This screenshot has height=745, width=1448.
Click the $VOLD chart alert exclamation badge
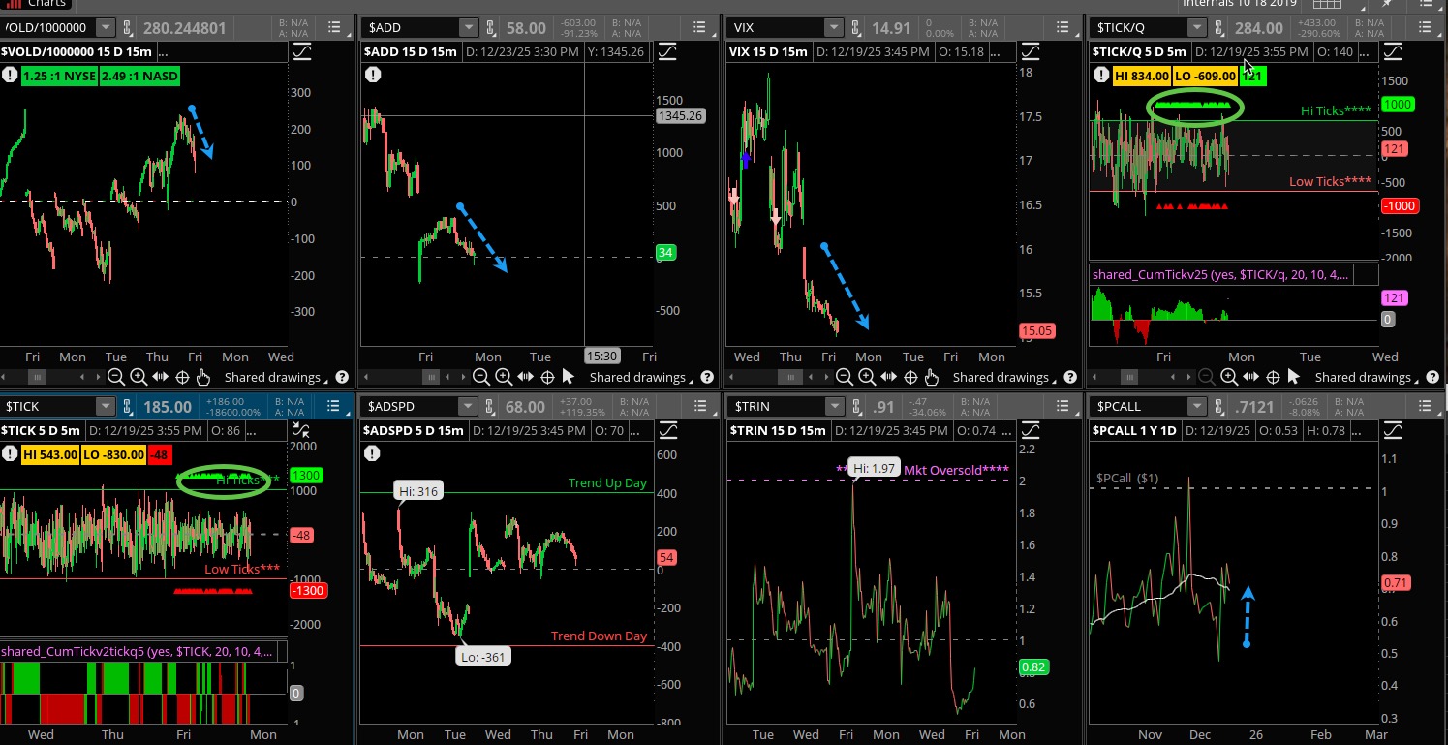pyautogui.click(x=11, y=75)
